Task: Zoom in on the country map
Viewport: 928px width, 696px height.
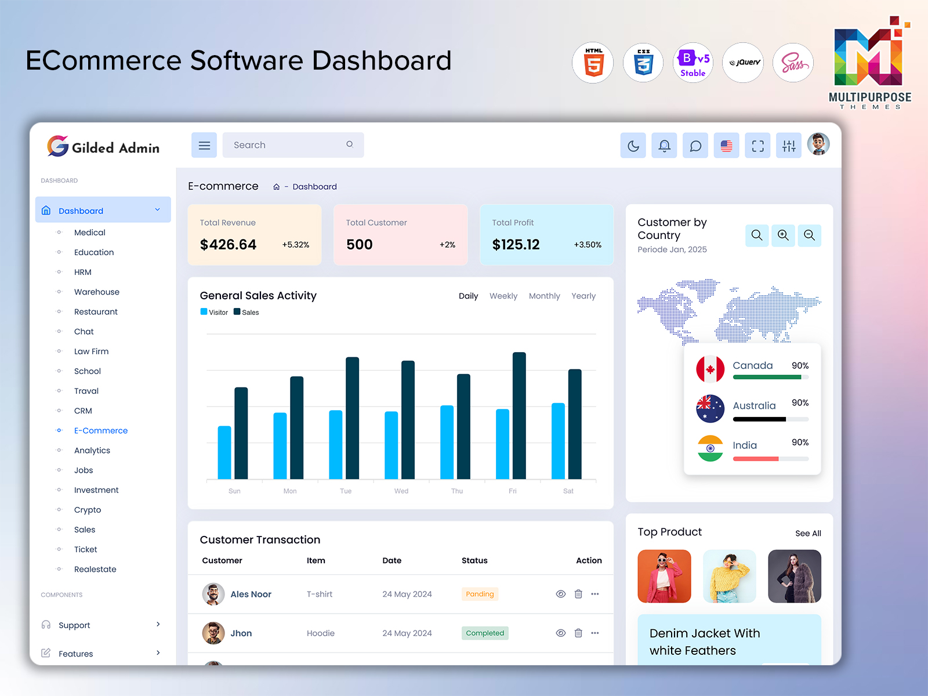Action: pos(783,235)
